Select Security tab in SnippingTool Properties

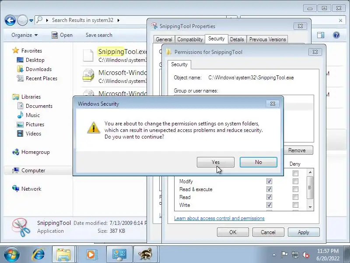coord(216,39)
